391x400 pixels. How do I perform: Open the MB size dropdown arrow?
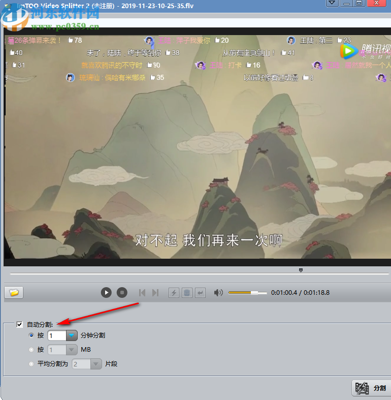pyautogui.click(x=72, y=350)
